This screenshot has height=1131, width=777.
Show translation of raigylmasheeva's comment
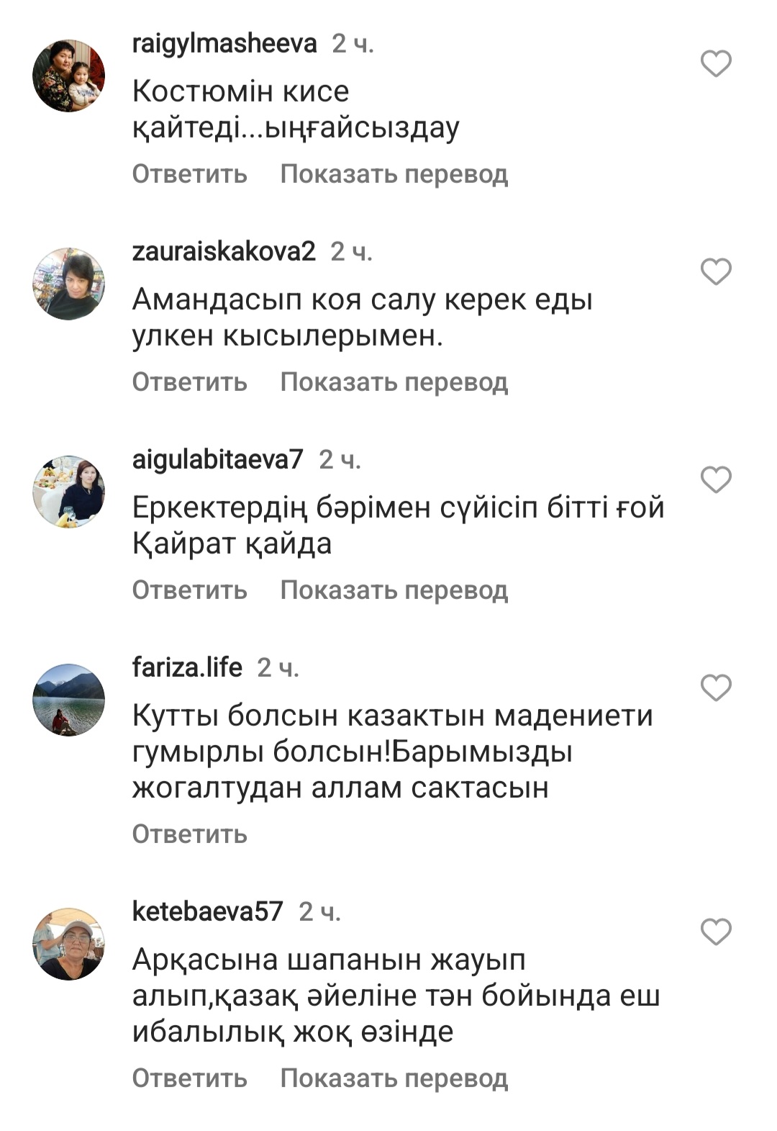click(x=394, y=174)
